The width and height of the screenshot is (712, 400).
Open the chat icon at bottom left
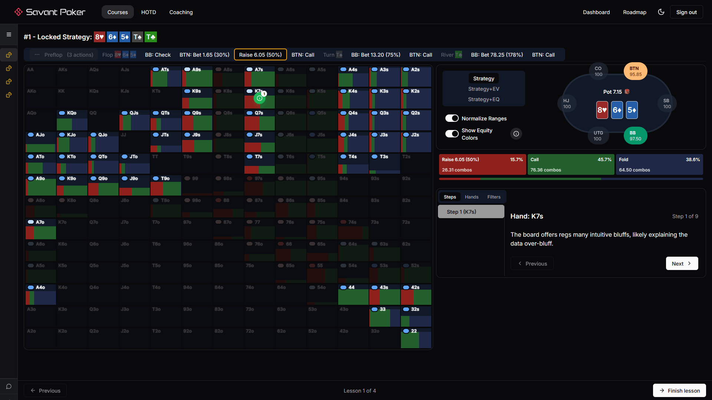[x=9, y=386]
